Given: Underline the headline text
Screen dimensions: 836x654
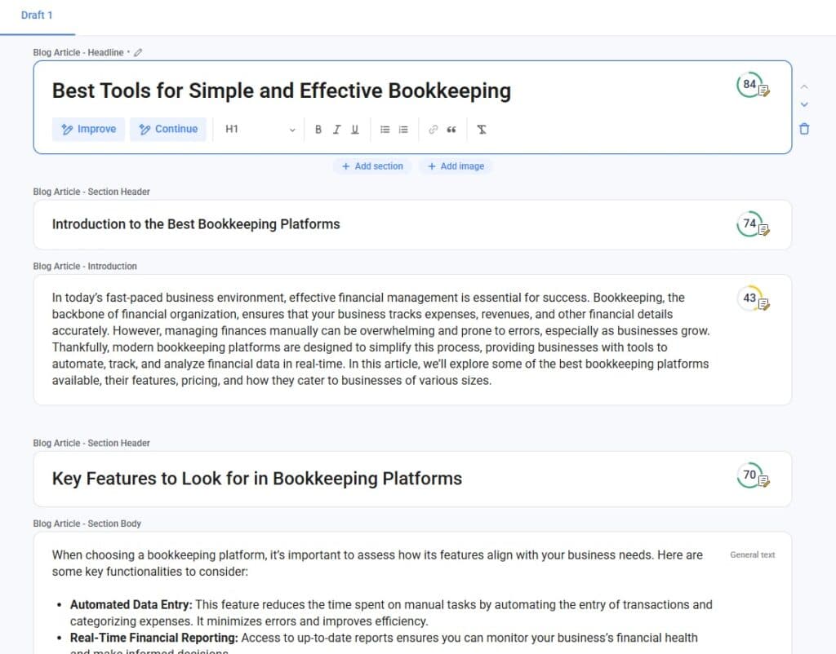Looking at the screenshot, I should pyautogui.click(x=355, y=130).
